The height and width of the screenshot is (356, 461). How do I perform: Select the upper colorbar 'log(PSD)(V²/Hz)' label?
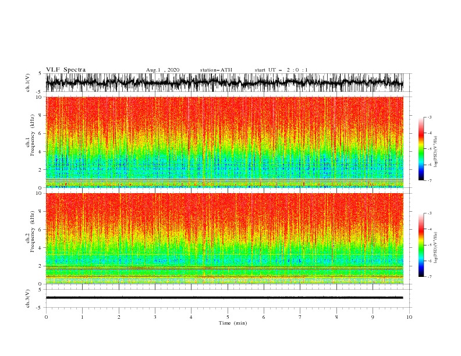coord(435,152)
